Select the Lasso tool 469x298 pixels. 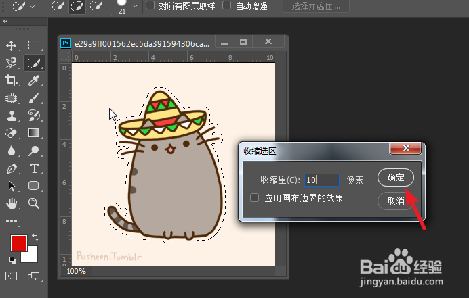pyautogui.click(x=12, y=63)
